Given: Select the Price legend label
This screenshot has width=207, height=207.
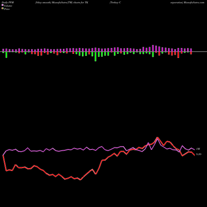Looking at the screenshot, I should tap(7, 9).
